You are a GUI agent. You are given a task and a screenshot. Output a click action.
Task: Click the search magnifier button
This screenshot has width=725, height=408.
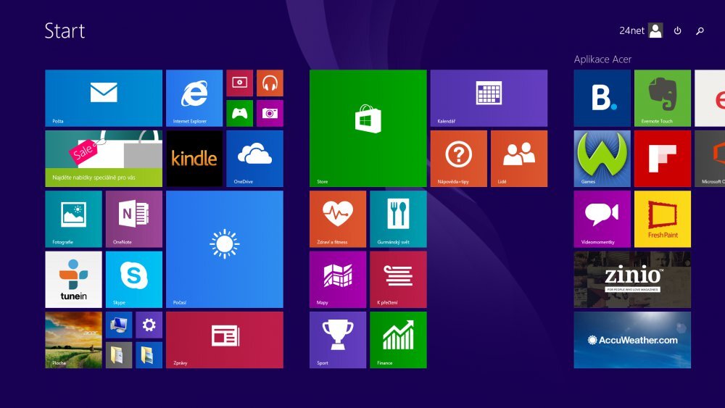tap(700, 30)
